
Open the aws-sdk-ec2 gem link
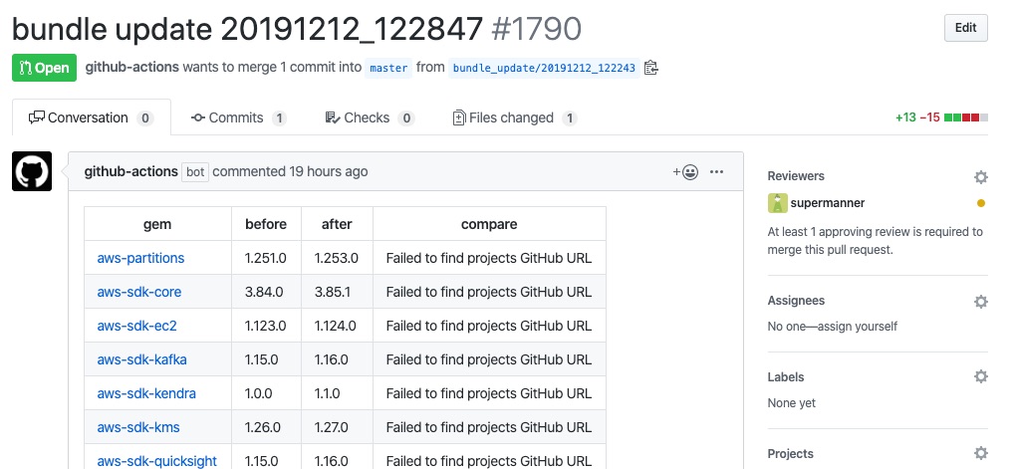tap(136, 326)
